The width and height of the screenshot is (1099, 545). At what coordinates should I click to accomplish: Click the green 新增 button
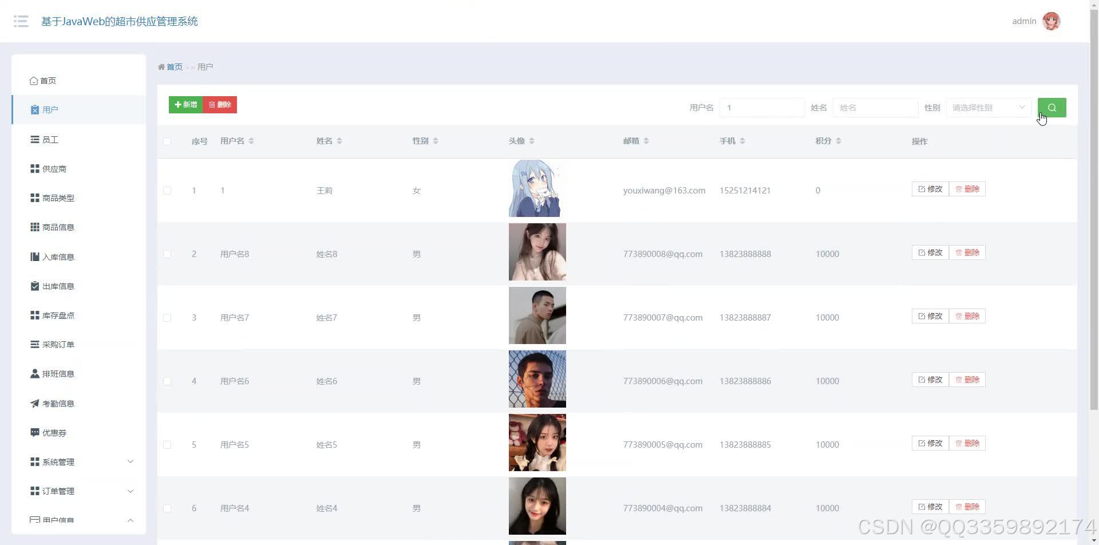click(x=185, y=105)
